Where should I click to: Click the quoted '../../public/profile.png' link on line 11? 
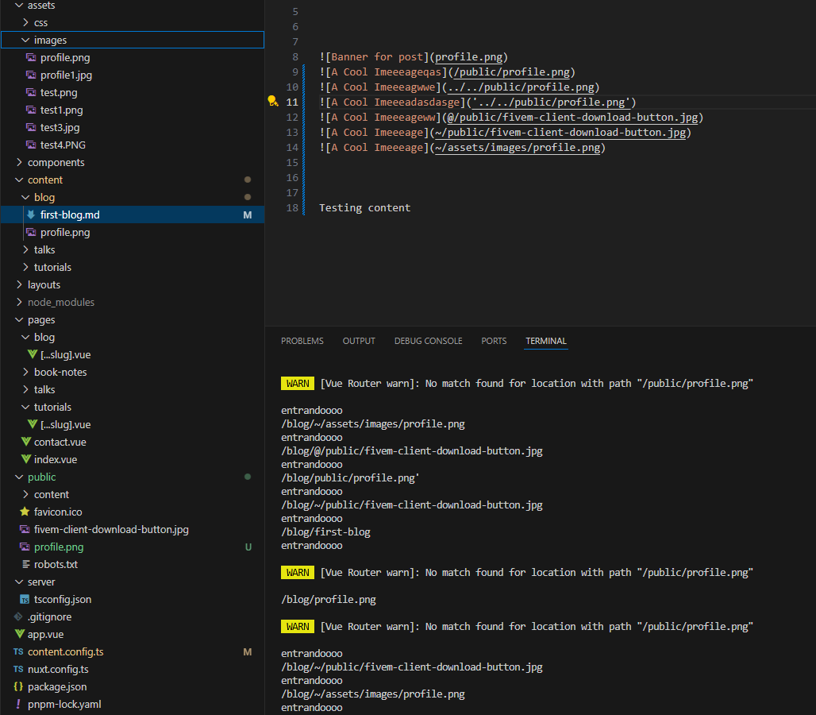point(551,102)
